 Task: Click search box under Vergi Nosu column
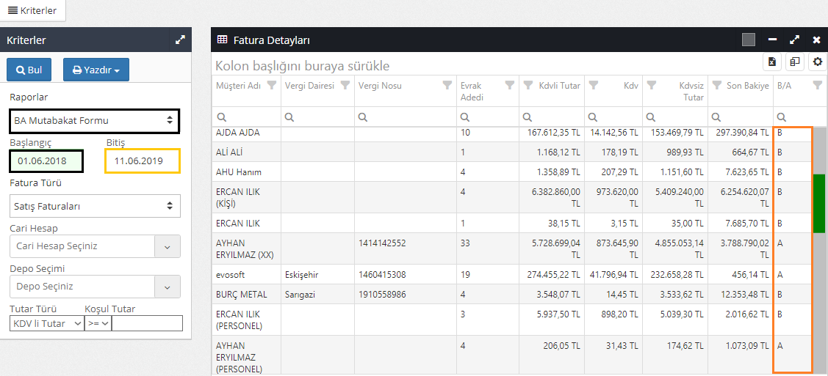click(x=405, y=117)
